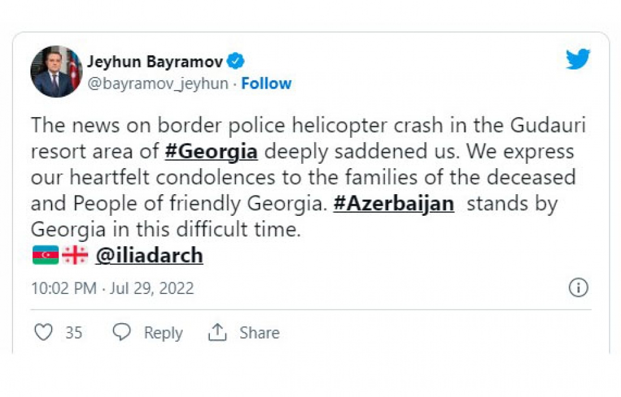621x397 pixels.
Task: Click the Georgia flag emoji
Action: [x=75, y=255]
